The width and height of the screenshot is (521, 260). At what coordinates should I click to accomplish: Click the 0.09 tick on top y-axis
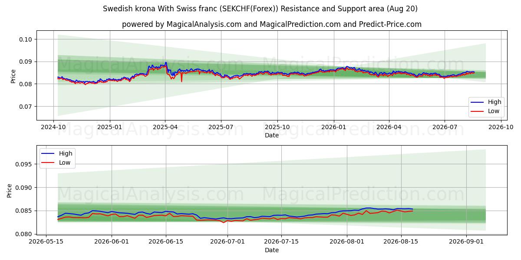click(26, 62)
